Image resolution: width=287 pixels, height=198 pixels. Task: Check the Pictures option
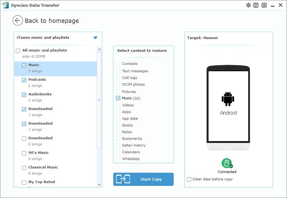pos(118,92)
